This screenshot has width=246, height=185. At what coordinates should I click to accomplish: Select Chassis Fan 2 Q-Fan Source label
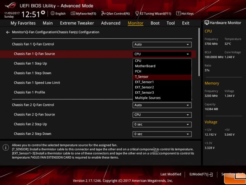[34, 115]
